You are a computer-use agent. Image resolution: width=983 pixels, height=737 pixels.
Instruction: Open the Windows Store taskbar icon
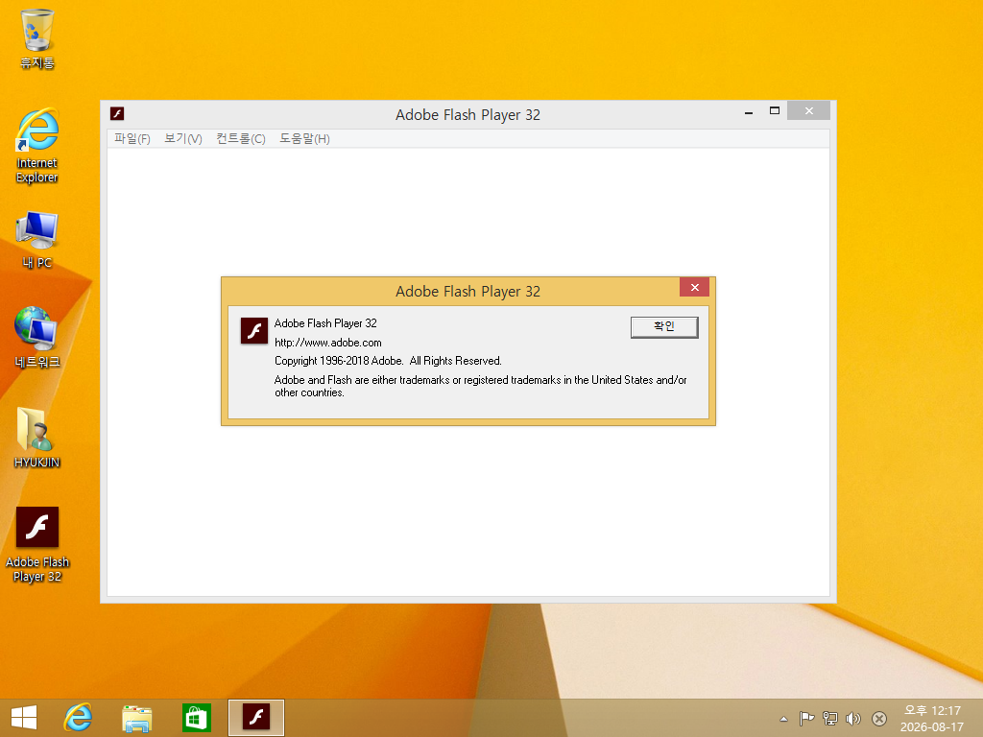[196, 718]
